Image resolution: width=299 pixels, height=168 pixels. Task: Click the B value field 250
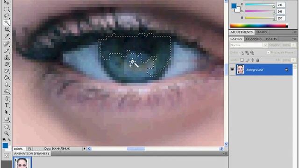point(281,18)
